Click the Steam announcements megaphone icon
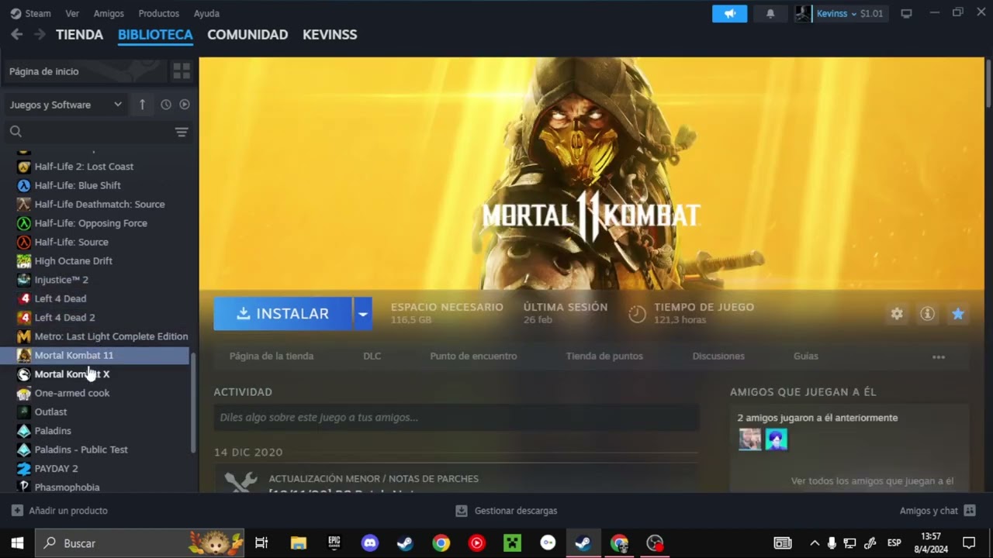Image resolution: width=993 pixels, height=558 pixels. 729,13
